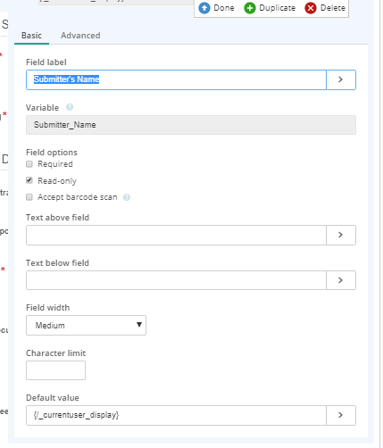
Task: Click the red Delete X icon
Action: tap(311, 8)
